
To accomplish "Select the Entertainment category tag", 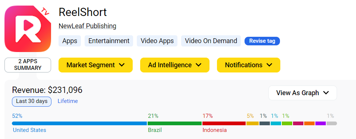I will tap(109, 41).
